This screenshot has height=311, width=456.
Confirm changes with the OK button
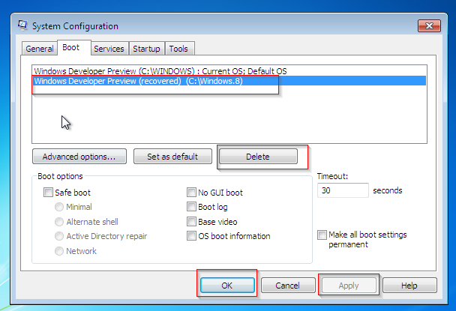coord(227,286)
